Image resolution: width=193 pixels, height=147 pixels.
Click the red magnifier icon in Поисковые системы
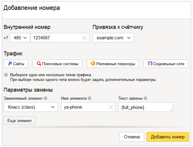pos(39,63)
